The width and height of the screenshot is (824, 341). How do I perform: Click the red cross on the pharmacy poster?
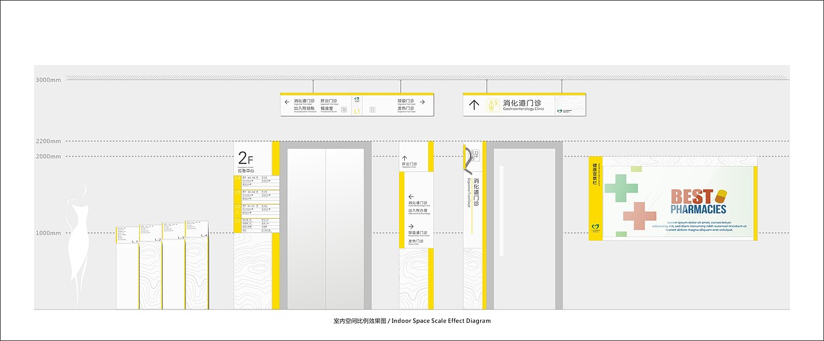coord(639,217)
